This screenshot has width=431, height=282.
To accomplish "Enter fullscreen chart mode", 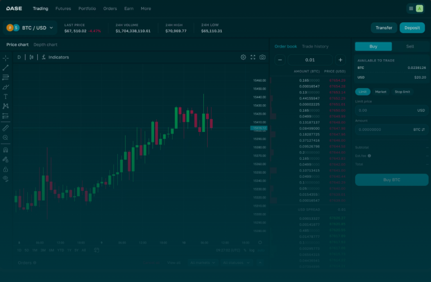I will [253, 57].
